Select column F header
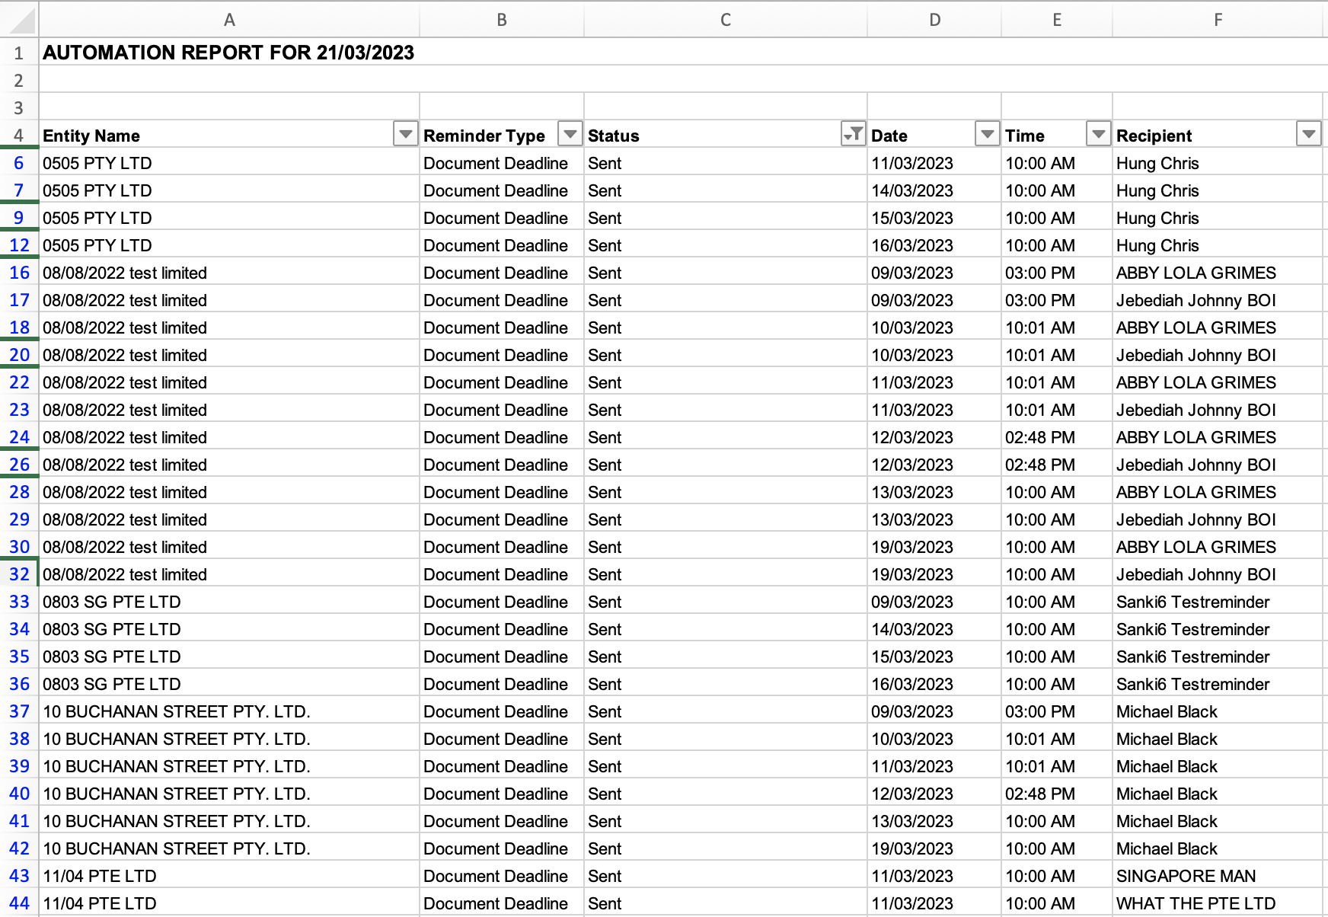1328x917 pixels. pyautogui.click(x=1218, y=21)
